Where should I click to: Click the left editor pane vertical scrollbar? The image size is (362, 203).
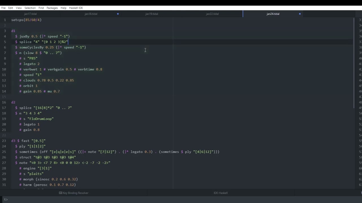(x=354, y=63)
